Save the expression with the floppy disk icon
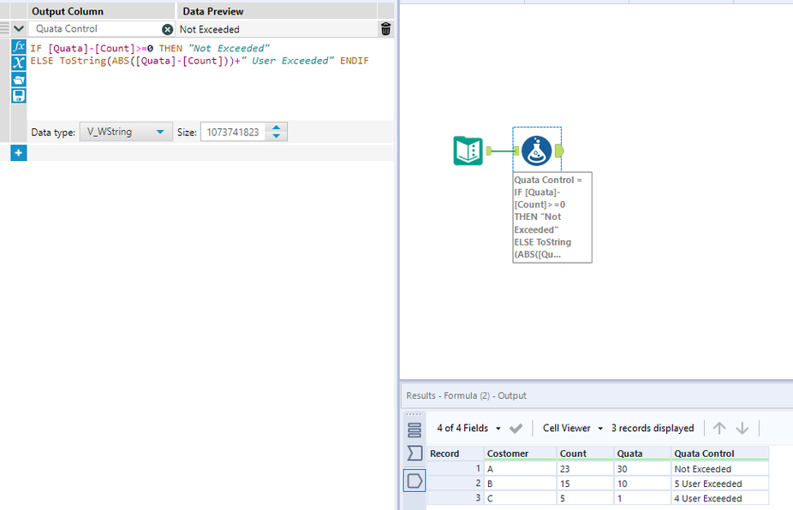793x510 pixels. [x=19, y=96]
